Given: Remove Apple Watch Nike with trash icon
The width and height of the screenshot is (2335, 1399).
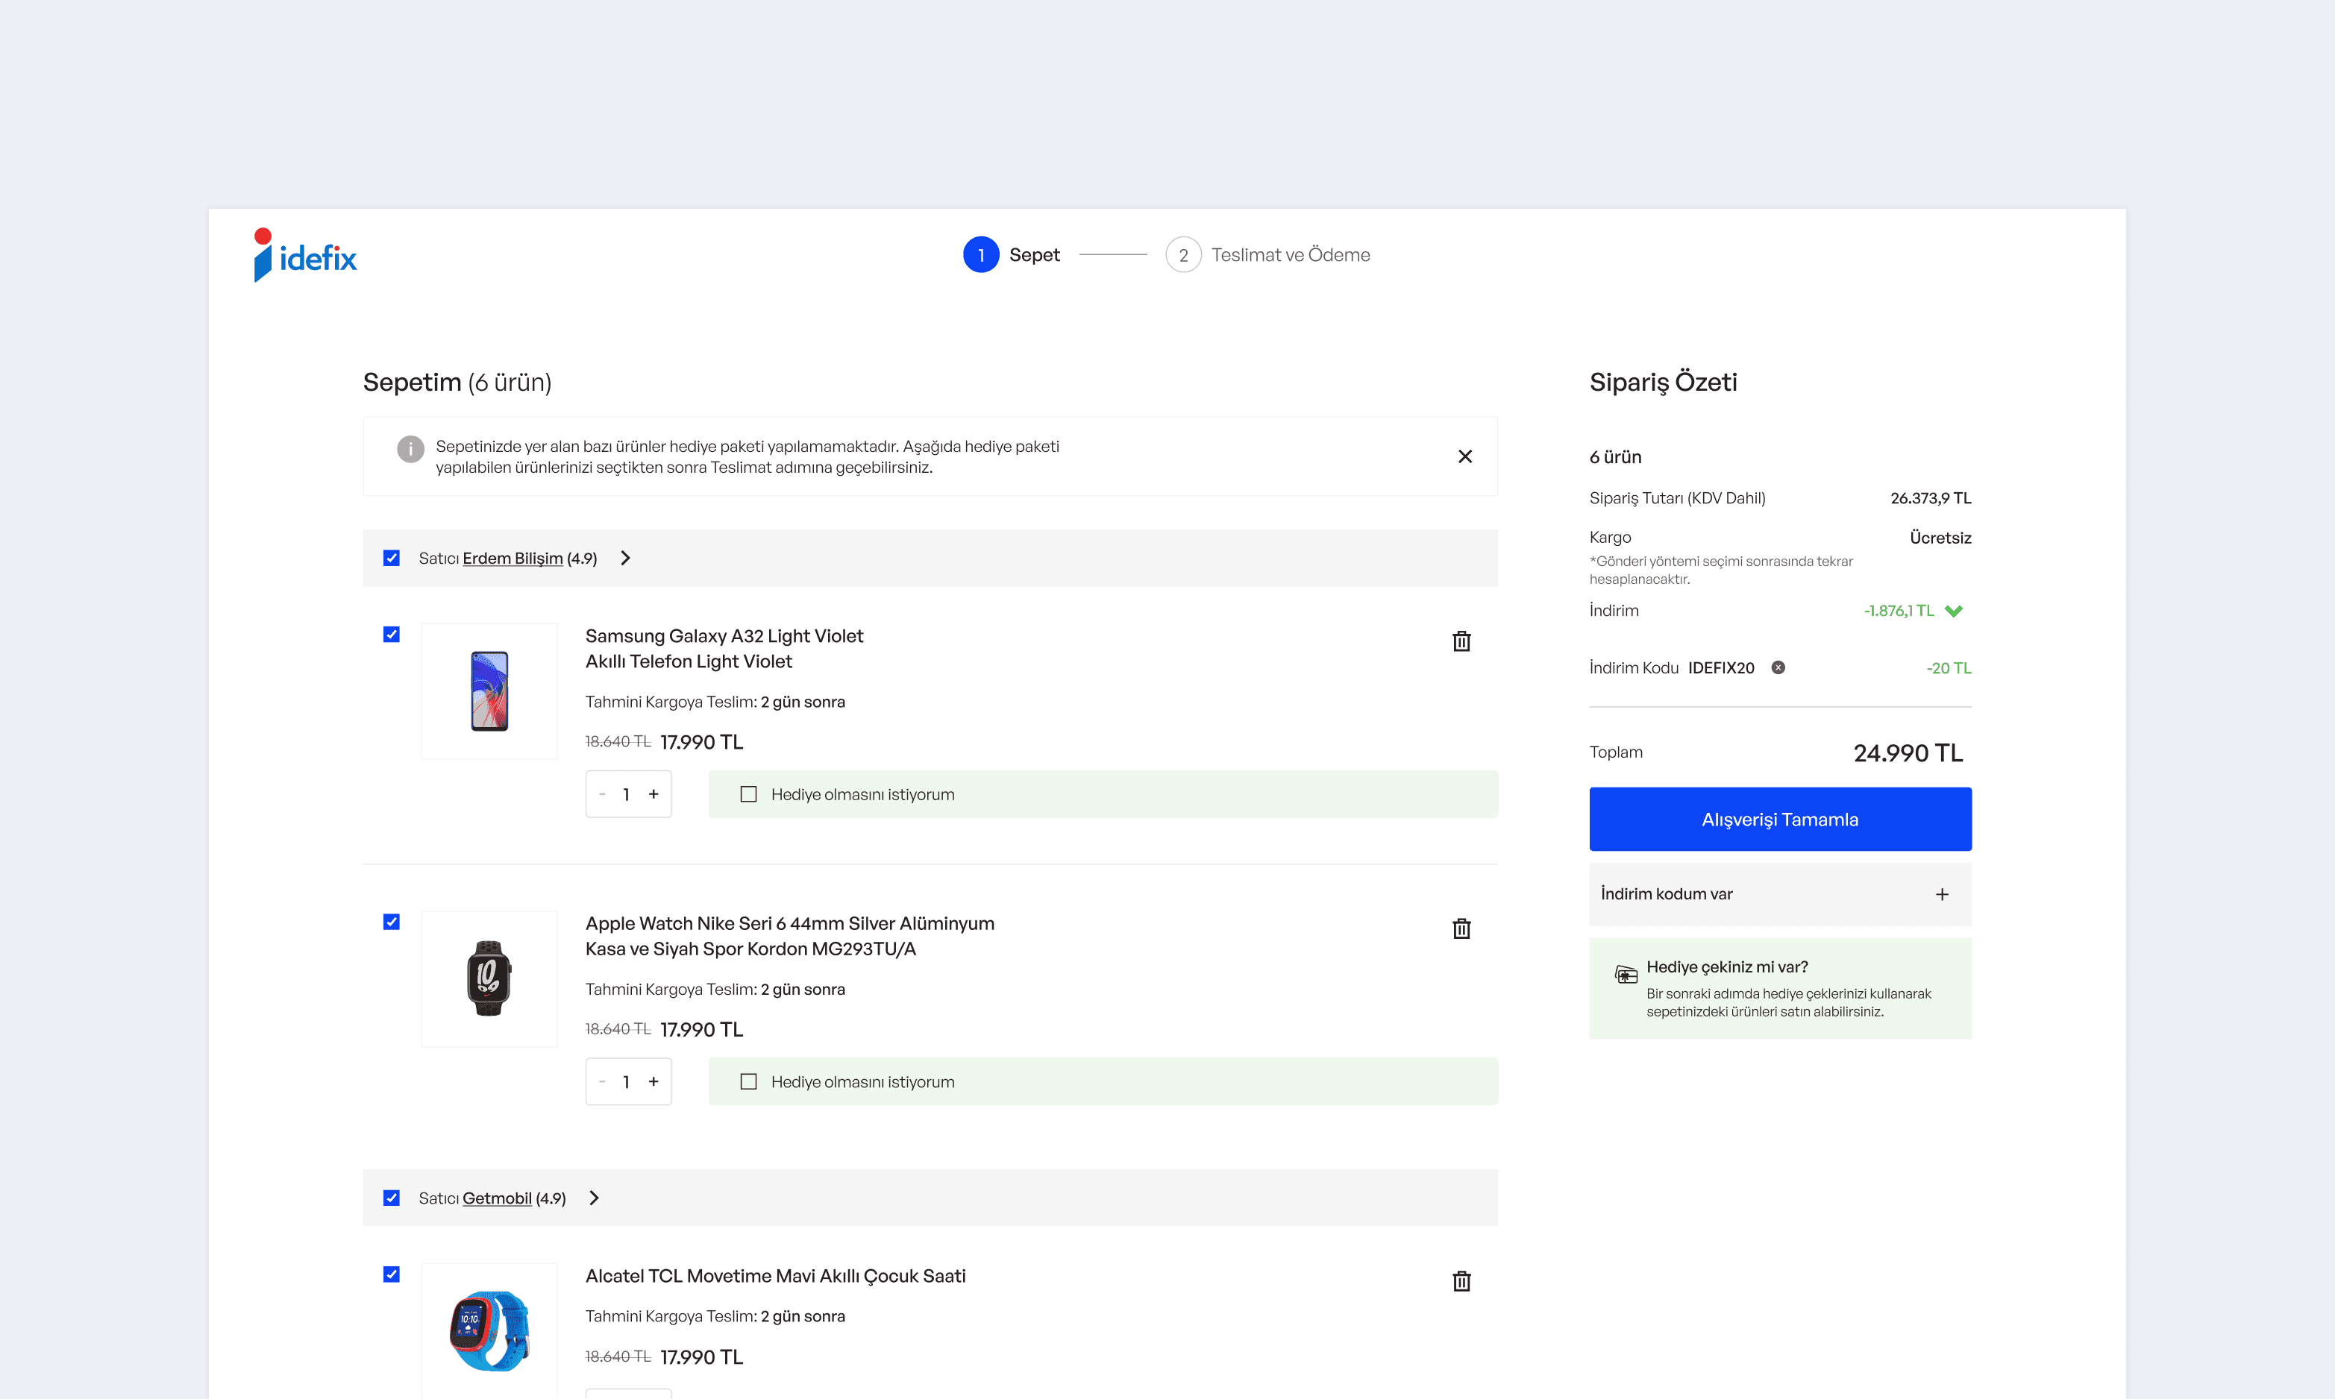Looking at the screenshot, I should pyautogui.click(x=1461, y=928).
